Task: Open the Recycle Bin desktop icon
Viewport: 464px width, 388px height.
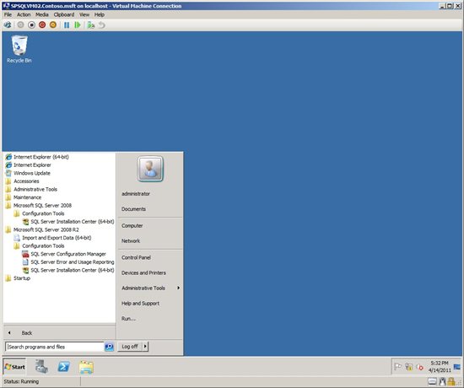Action: pos(19,49)
